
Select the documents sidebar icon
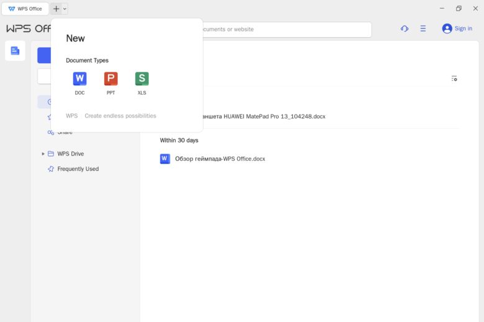[x=15, y=51]
